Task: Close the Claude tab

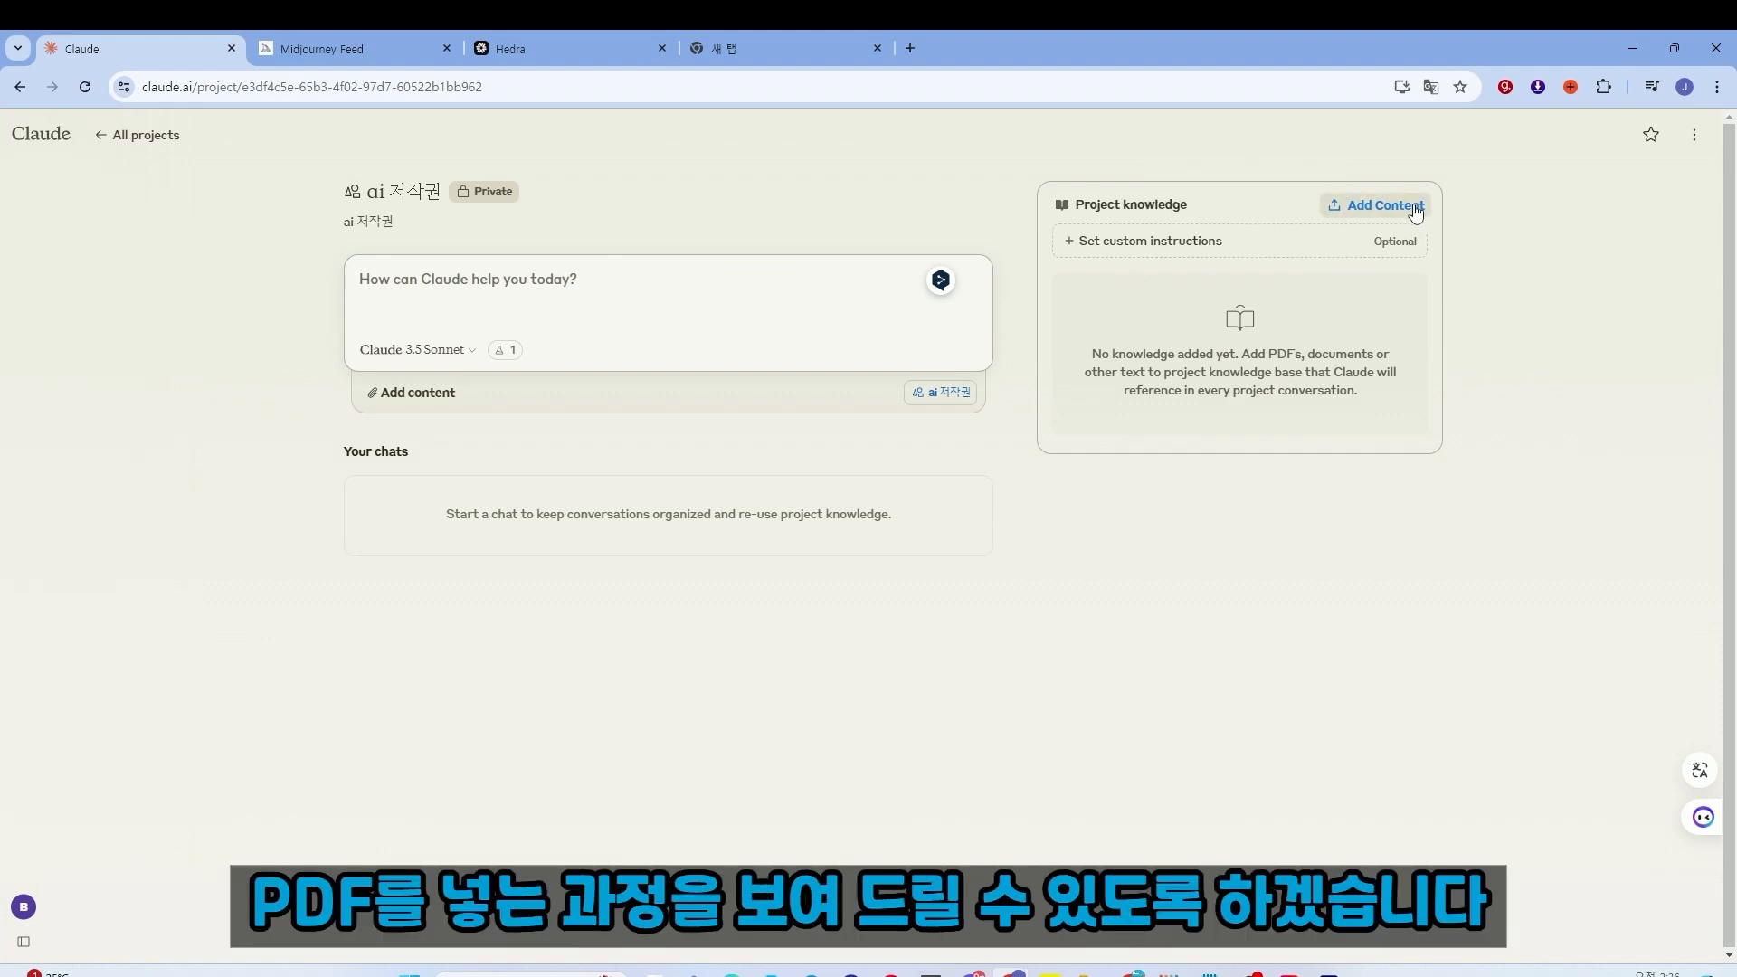Action: [x=231, y=49]
